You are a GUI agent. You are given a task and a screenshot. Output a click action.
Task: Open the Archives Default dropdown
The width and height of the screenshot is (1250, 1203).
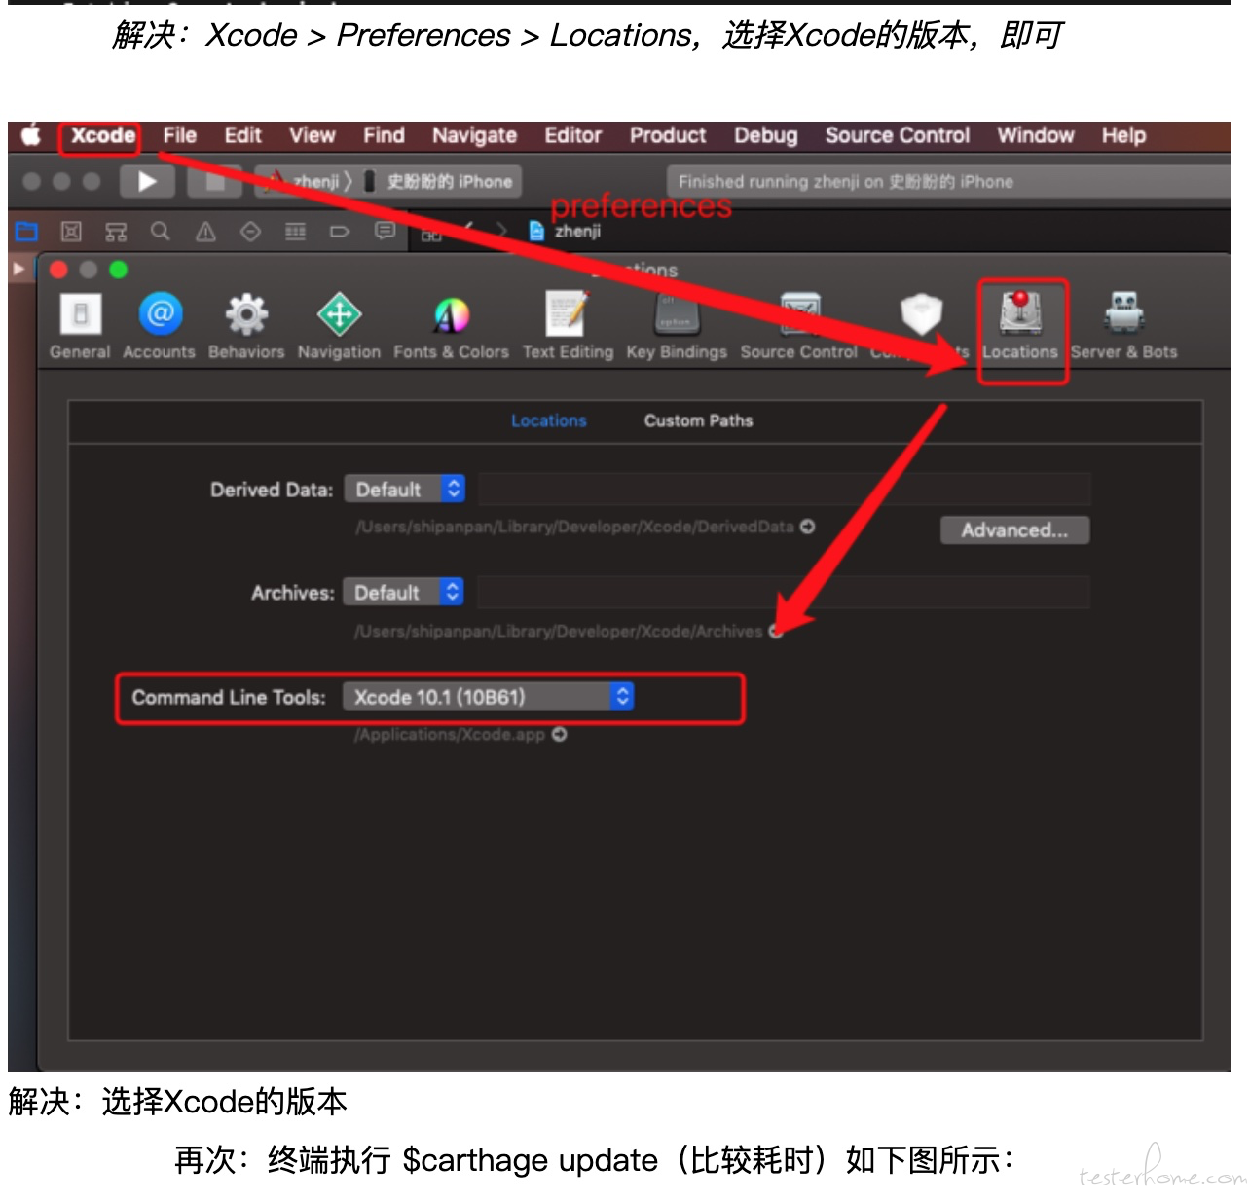pyautogui.click(x=403, y=592)
